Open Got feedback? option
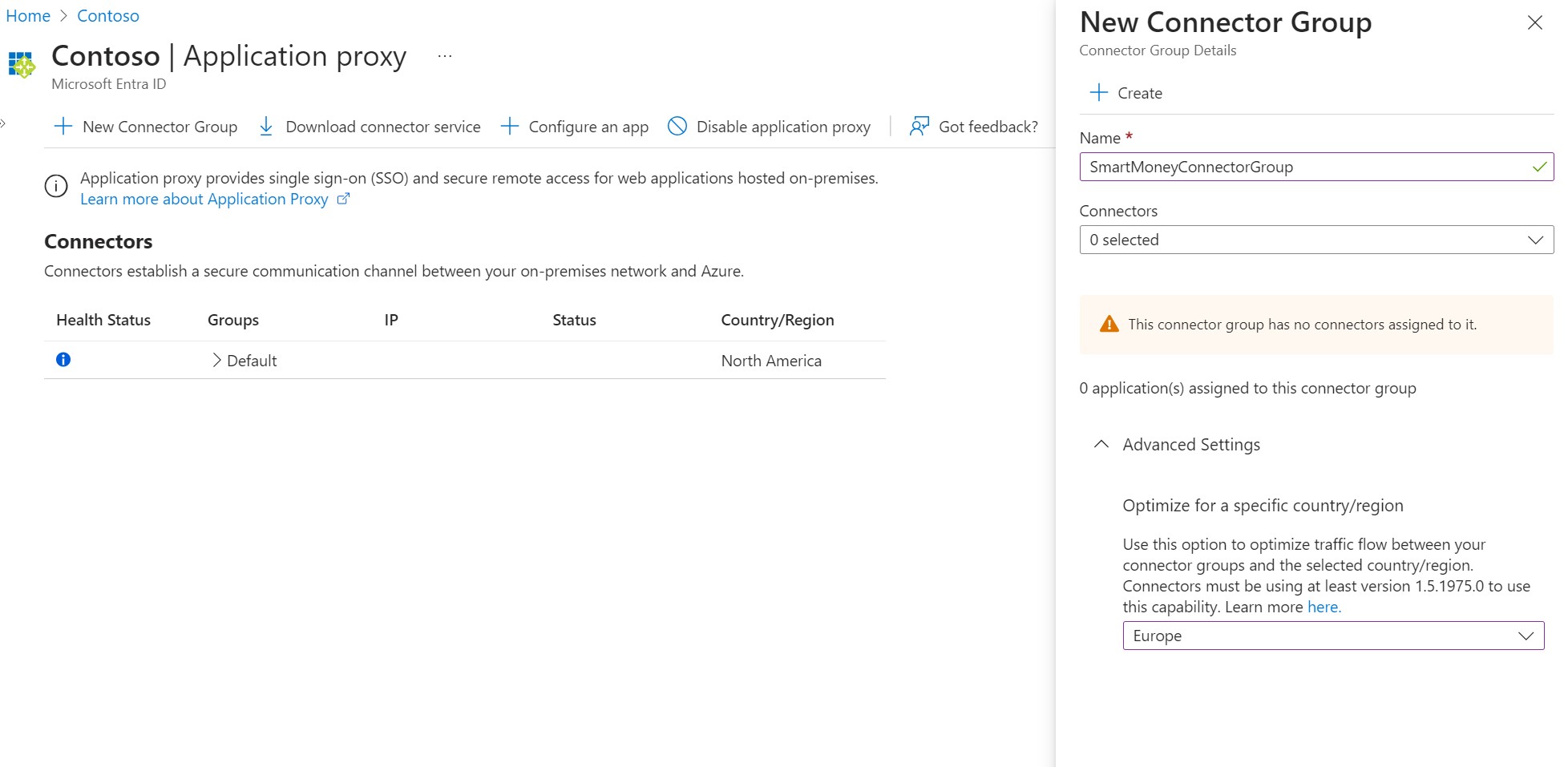 (x=973, y=127)
